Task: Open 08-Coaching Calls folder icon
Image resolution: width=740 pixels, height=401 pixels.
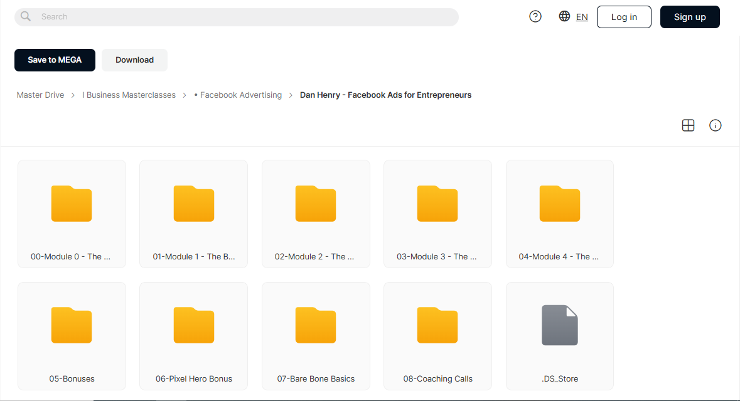Action: click(x=437, y=325)
